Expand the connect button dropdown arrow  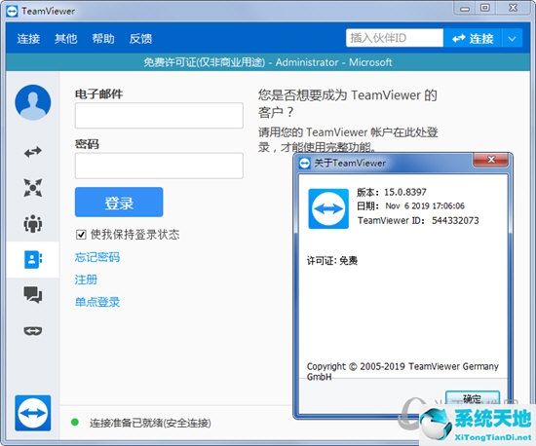pos(512,39)
